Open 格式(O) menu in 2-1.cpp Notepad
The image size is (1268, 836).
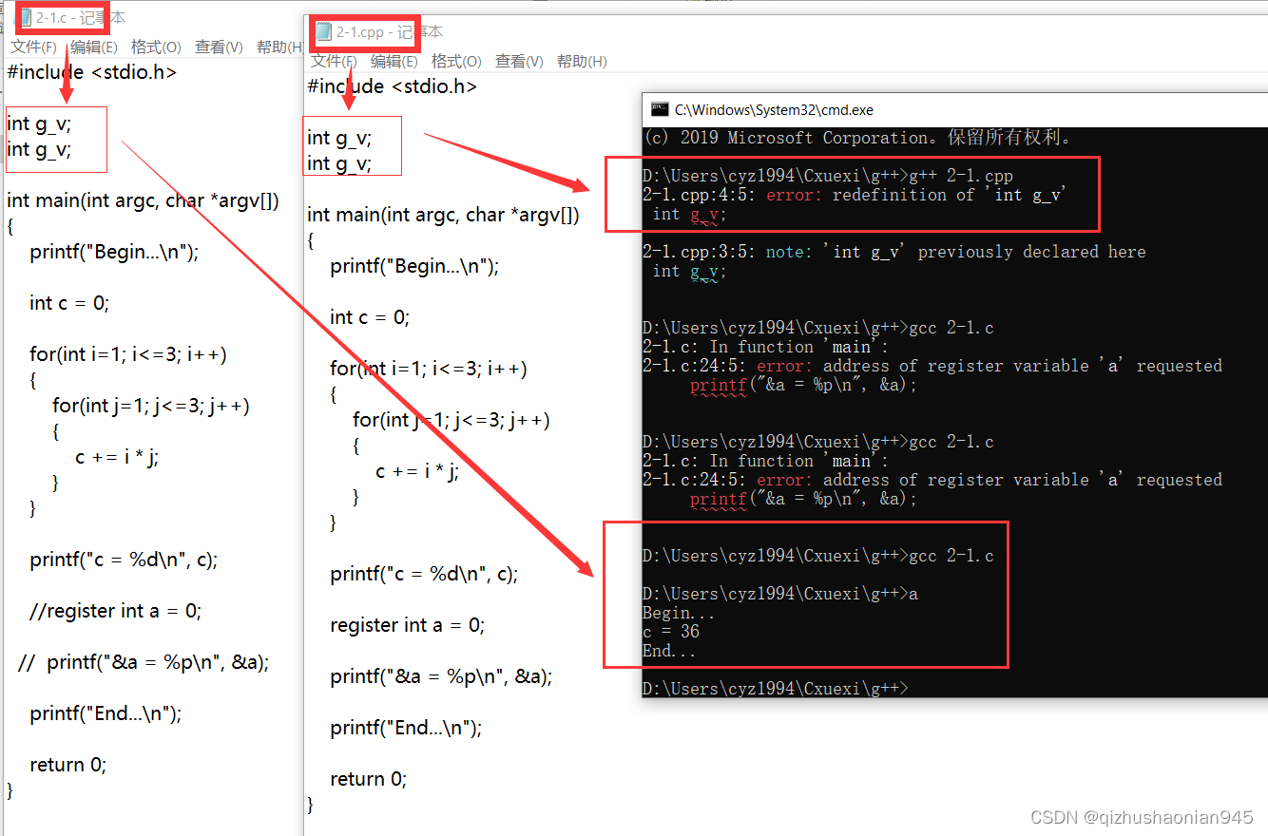(x=456, y=61)
